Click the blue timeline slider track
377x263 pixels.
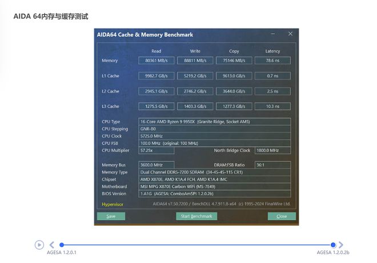pos(197,245)
